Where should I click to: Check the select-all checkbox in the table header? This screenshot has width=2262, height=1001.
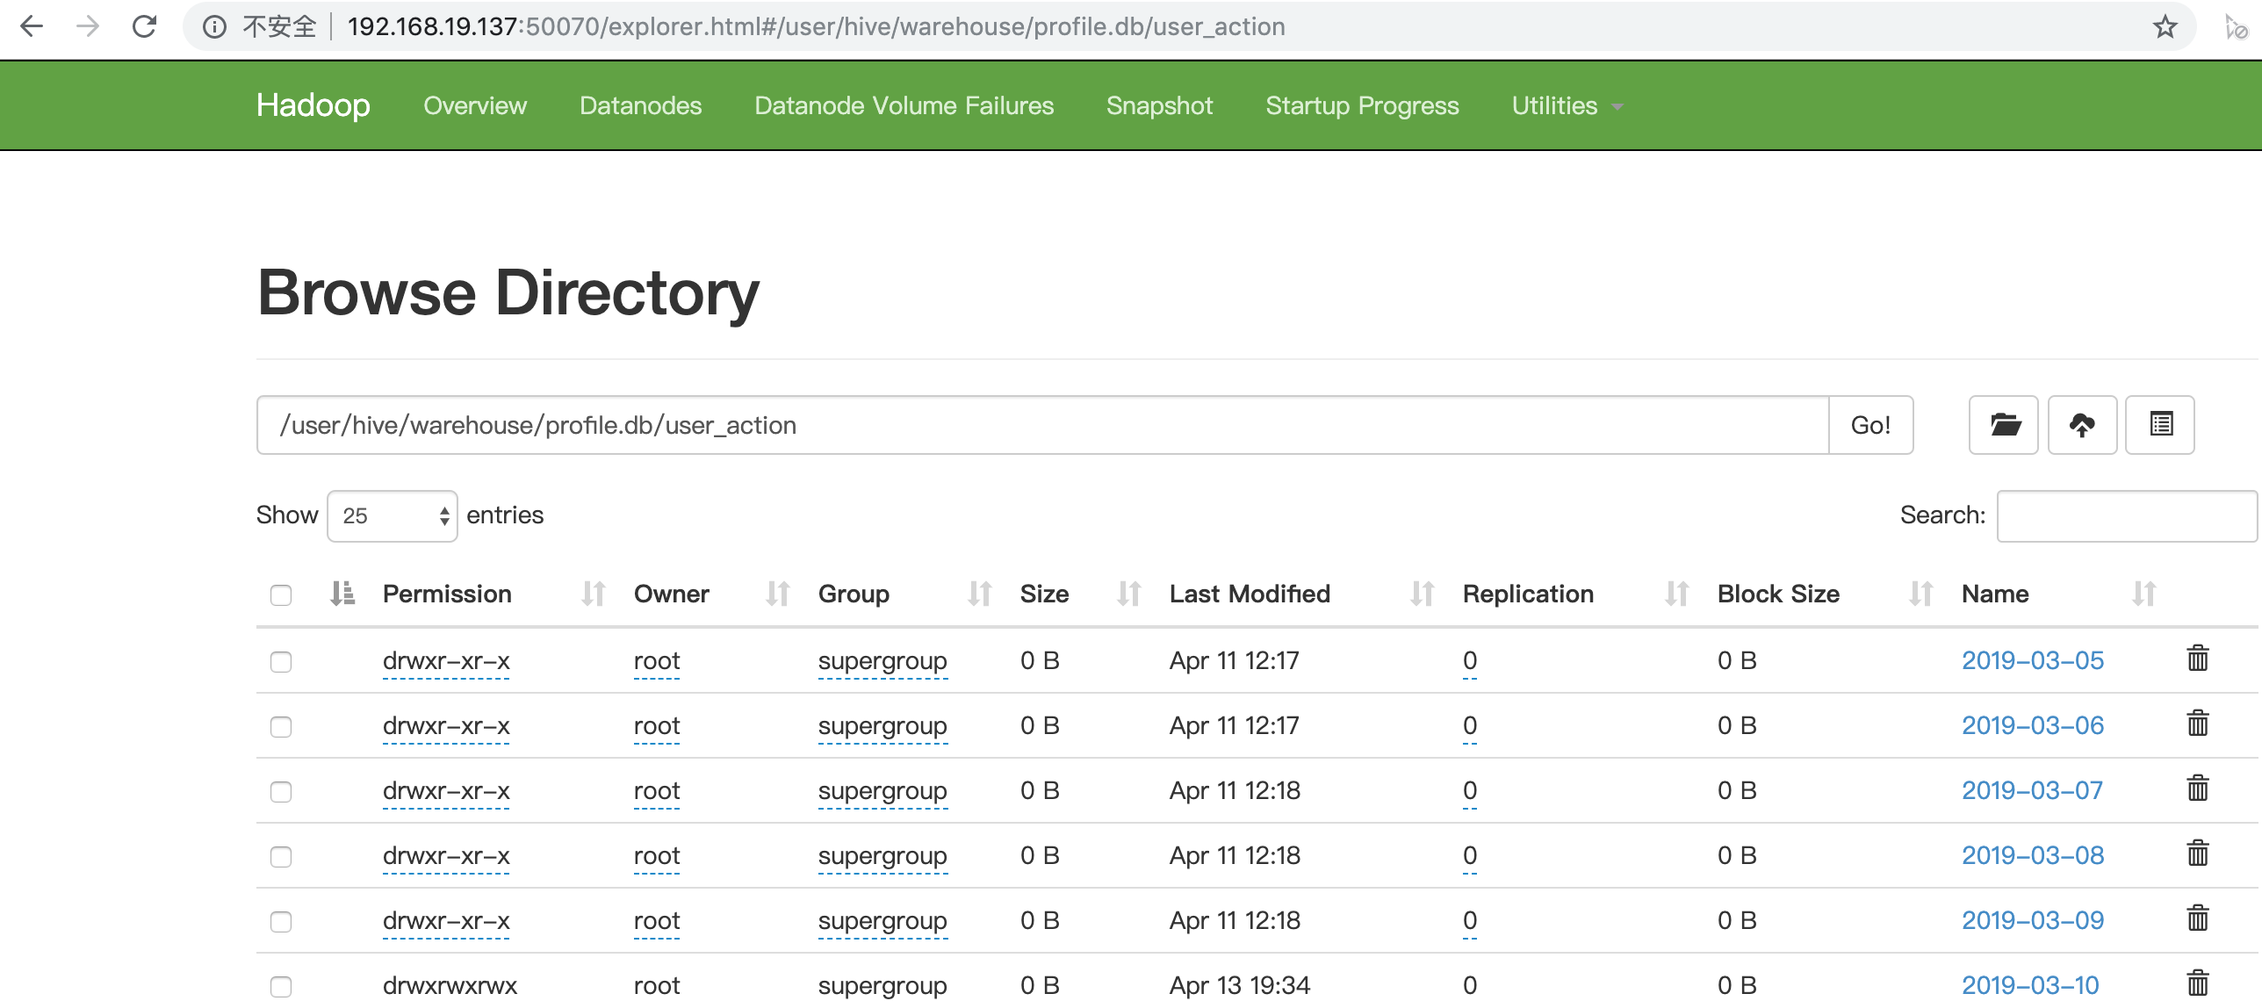pos(281,595)
